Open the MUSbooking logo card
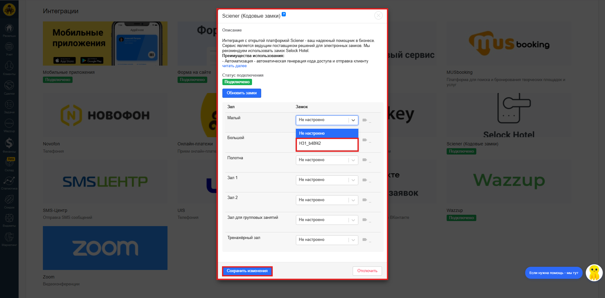605x298 pixels. click(509, 44)
